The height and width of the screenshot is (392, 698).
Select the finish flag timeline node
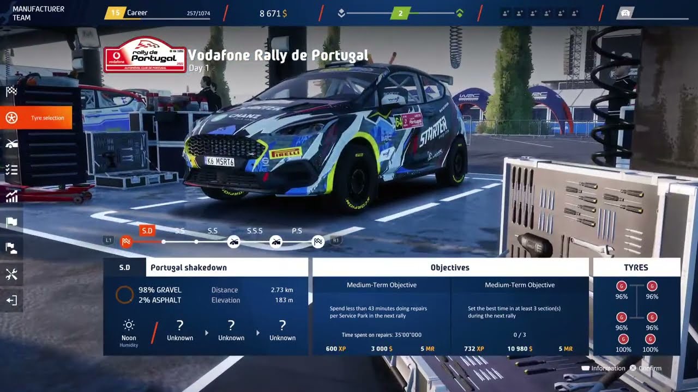pos(318,242)
